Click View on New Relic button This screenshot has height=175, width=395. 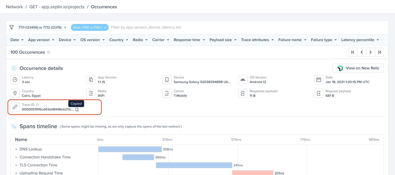point(358,68)
